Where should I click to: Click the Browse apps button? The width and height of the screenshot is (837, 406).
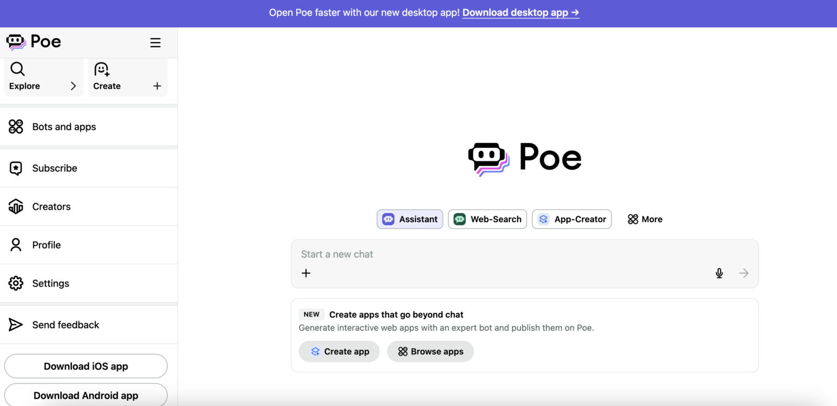tap(430, 352)
